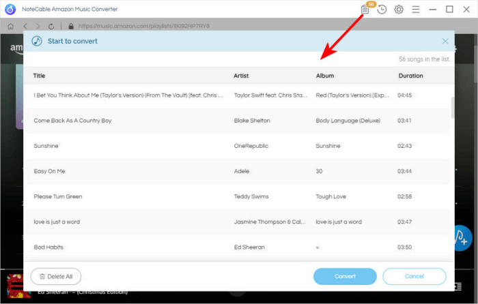Click album Body Language (Deluxe)
This screenshot has height=304, width=478.
pos(348,121)
